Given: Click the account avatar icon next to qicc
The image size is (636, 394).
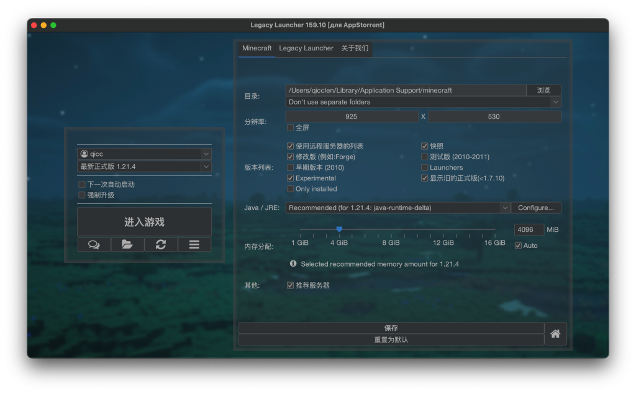Looking at the screenshot, I should (x=84, y=153).
